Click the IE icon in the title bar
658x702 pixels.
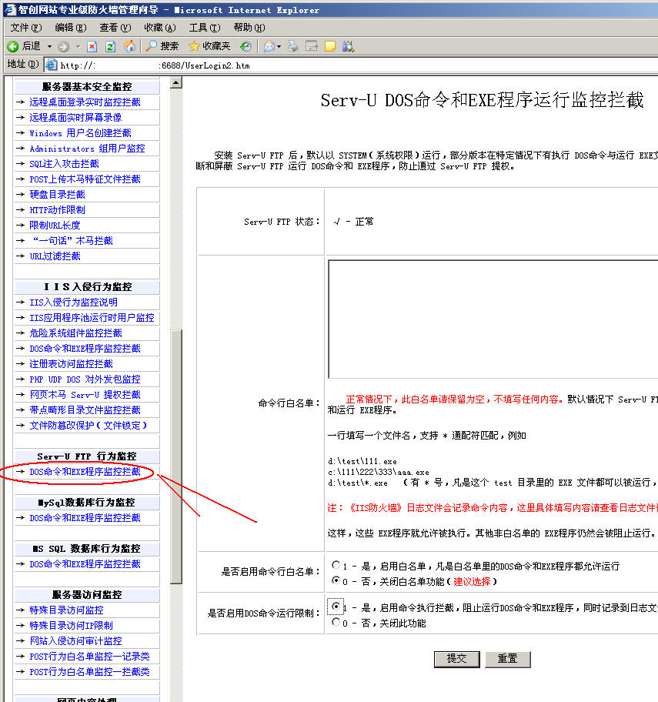[x=10, y=9]
